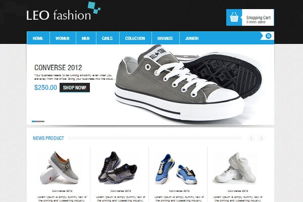View the blue striped sneakers thumbnail
Viewport: 303px width, 202px height.
pyautogui.click(x=176, y=169)
